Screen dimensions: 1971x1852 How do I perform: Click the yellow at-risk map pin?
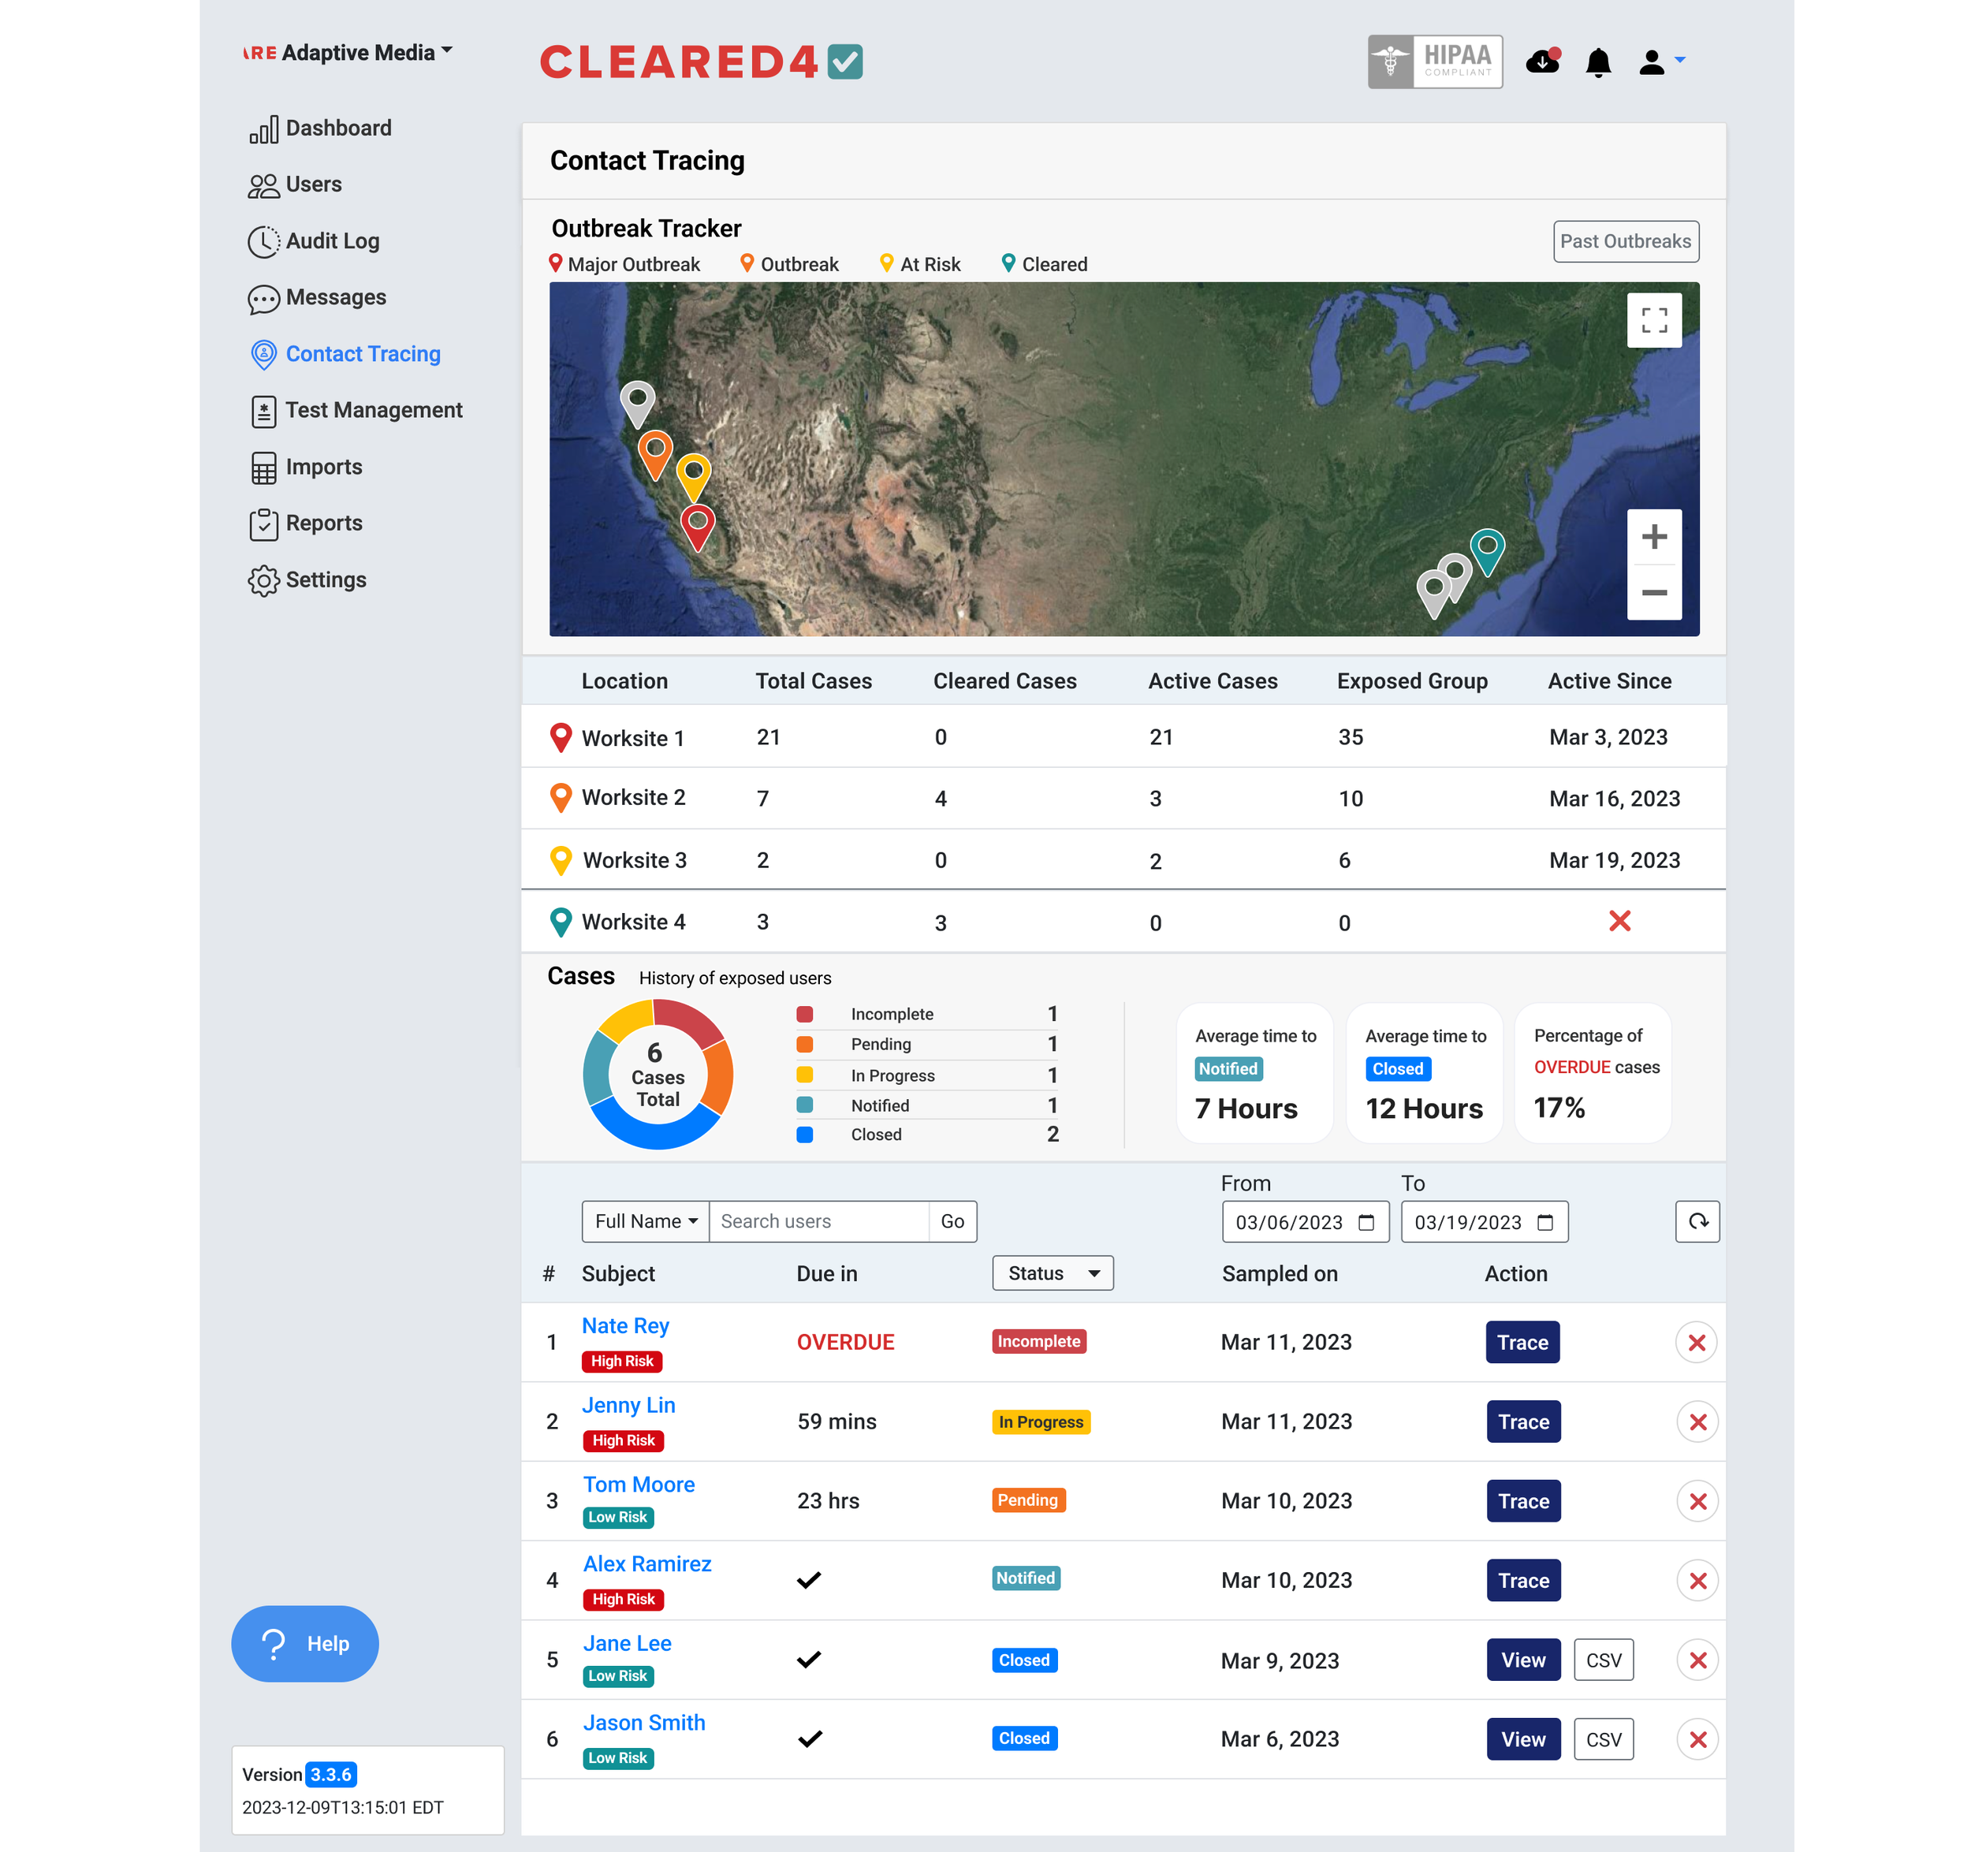(x=693, y=477)
